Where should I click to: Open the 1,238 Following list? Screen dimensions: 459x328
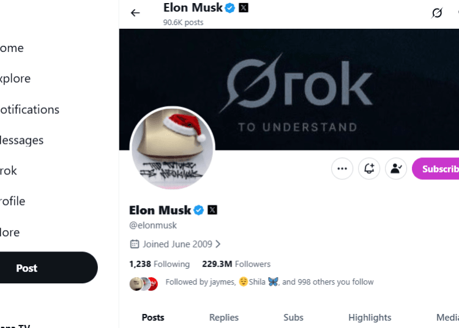pyautogui.click(x=159, y=264)
